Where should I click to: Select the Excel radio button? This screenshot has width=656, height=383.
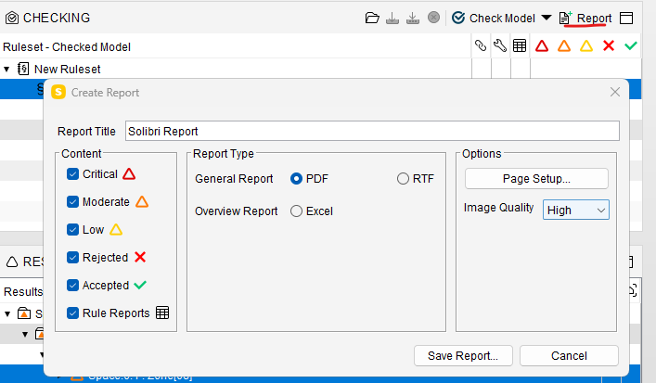pyautogui.click(x=296, y=211)
